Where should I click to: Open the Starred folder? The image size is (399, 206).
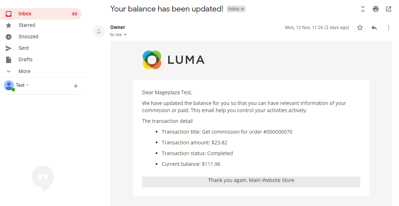pos(27,25)
